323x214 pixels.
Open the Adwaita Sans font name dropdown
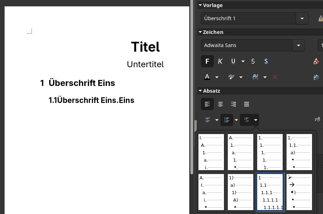(x=298, y=45)
